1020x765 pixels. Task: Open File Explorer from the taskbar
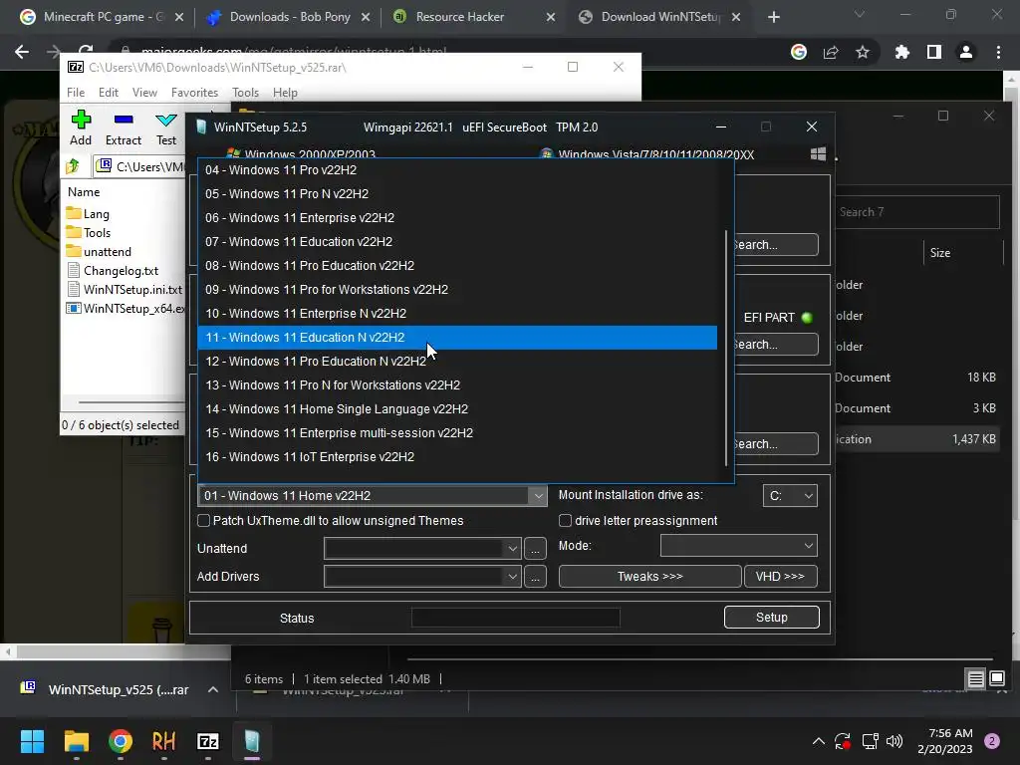pos(76,741)
